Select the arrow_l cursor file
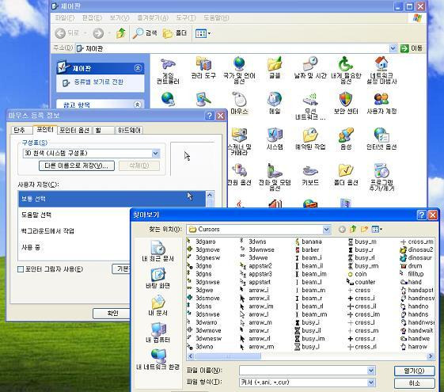This screenshot has height=392, width=444. (254, 314)
